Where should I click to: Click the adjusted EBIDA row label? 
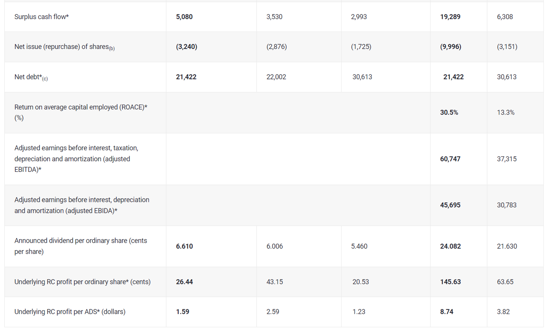click(82, 205)
